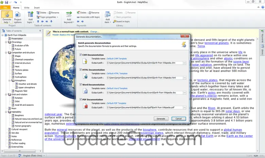Rename topic in Table of contents group
This screenshot has width=265, height=158.
[x=54, y=13]
